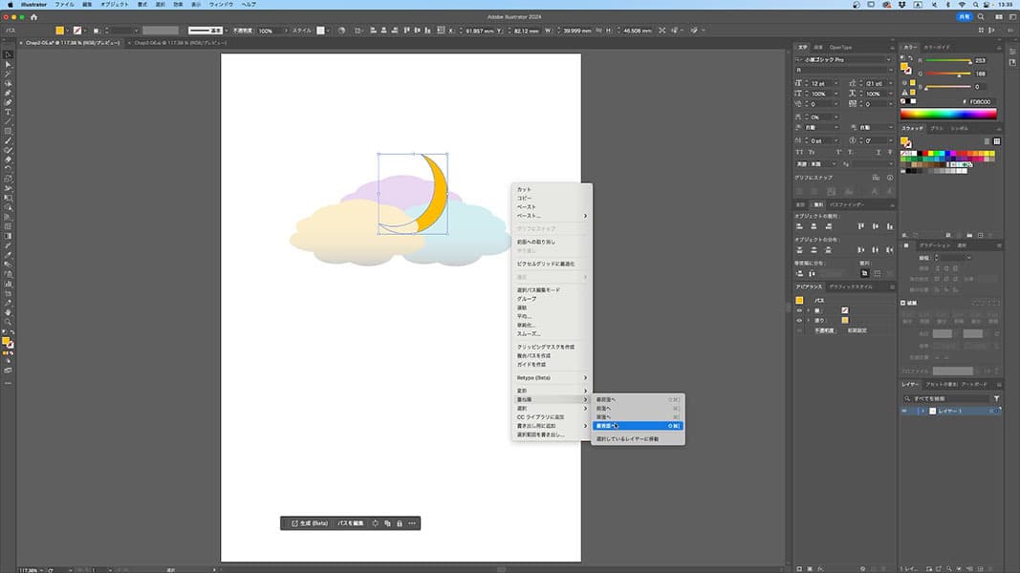Click the RGB color spectrum bar

[x=948, y=114]
